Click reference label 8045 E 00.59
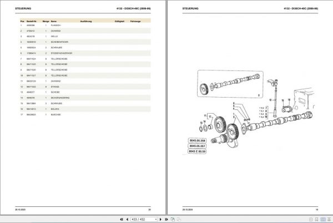This screenshot has height=223, width=333. coord(197,151)
